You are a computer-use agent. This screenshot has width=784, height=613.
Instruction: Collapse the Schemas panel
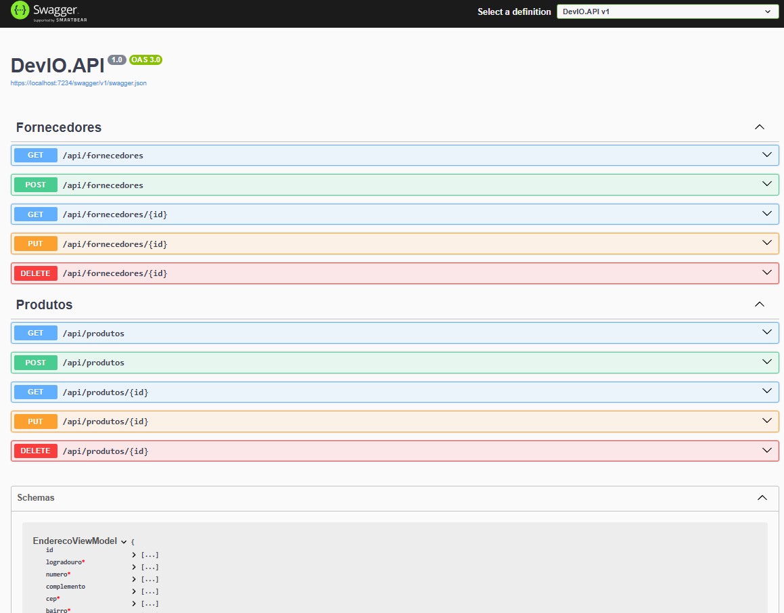click(762, 498)
